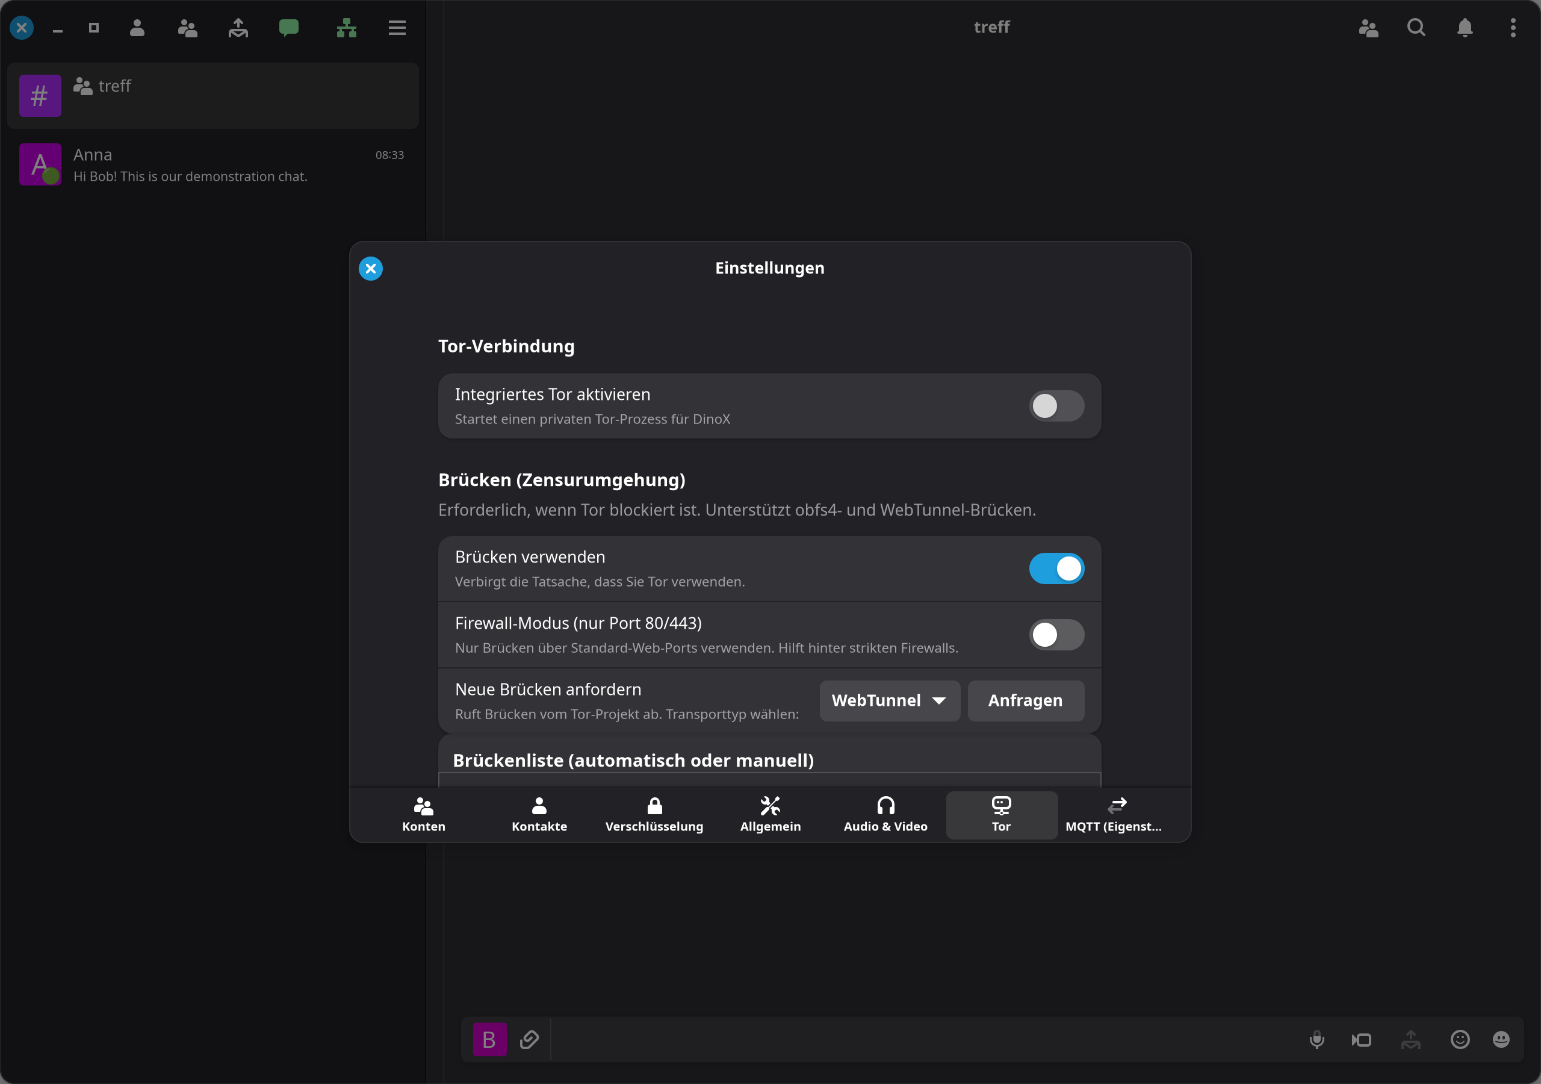Open search in the treff conversation
The width and height of the screenshot is (1541, 1084).
[1416, 28]
